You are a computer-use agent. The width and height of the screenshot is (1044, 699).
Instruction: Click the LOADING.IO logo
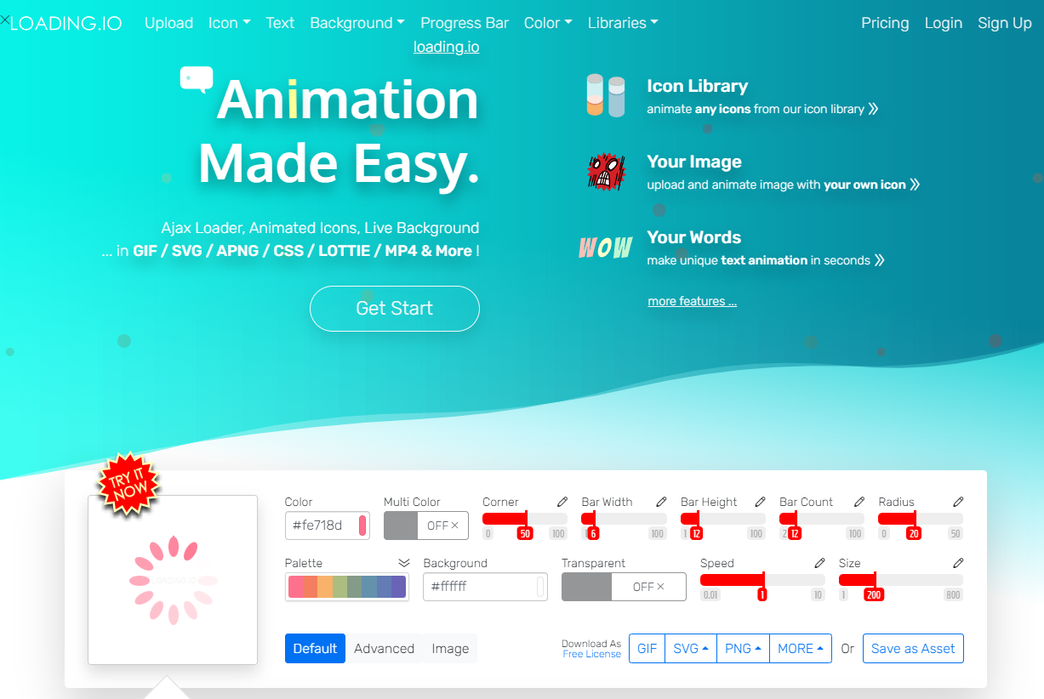66,23
